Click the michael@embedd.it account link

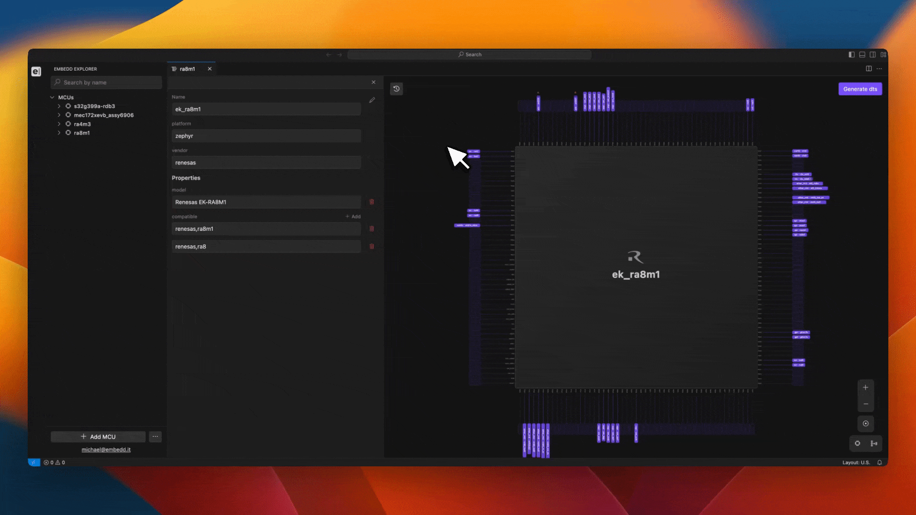(x=106, y=449)
